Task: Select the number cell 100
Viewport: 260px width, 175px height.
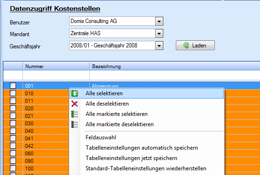Action: pos(46,168)
